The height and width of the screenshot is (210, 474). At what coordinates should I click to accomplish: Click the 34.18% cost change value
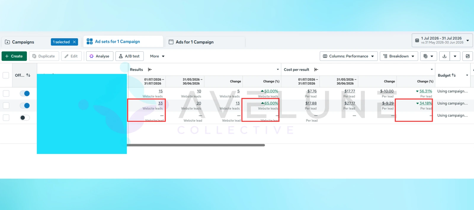[x=426, y=103]
